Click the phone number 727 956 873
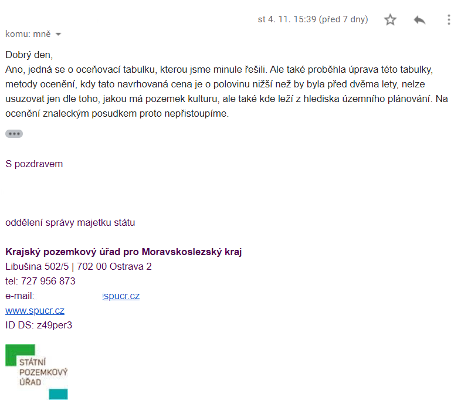Viewport: 461px width, 407px height. 48,281
